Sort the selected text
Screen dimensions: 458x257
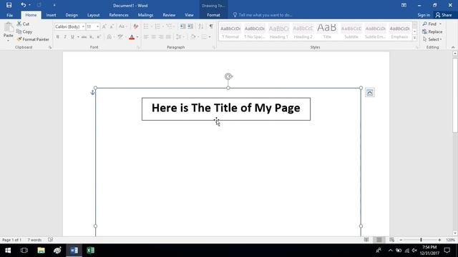click(x=201, y=26)
